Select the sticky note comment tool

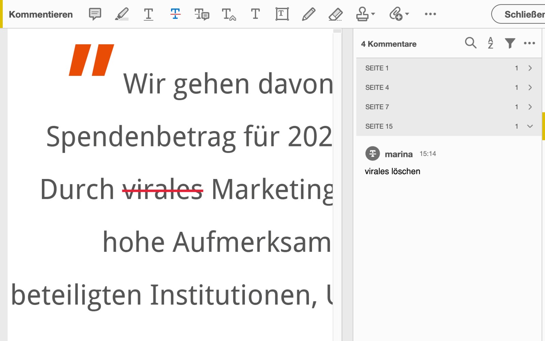coord(95,14)
